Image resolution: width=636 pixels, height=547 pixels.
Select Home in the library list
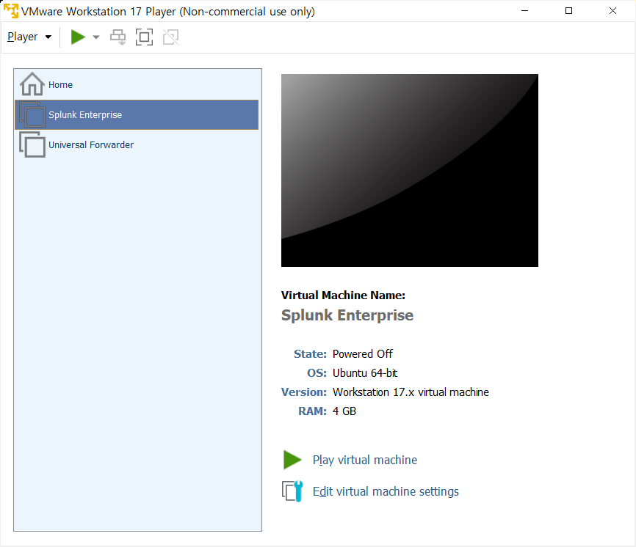click(137, 84)
